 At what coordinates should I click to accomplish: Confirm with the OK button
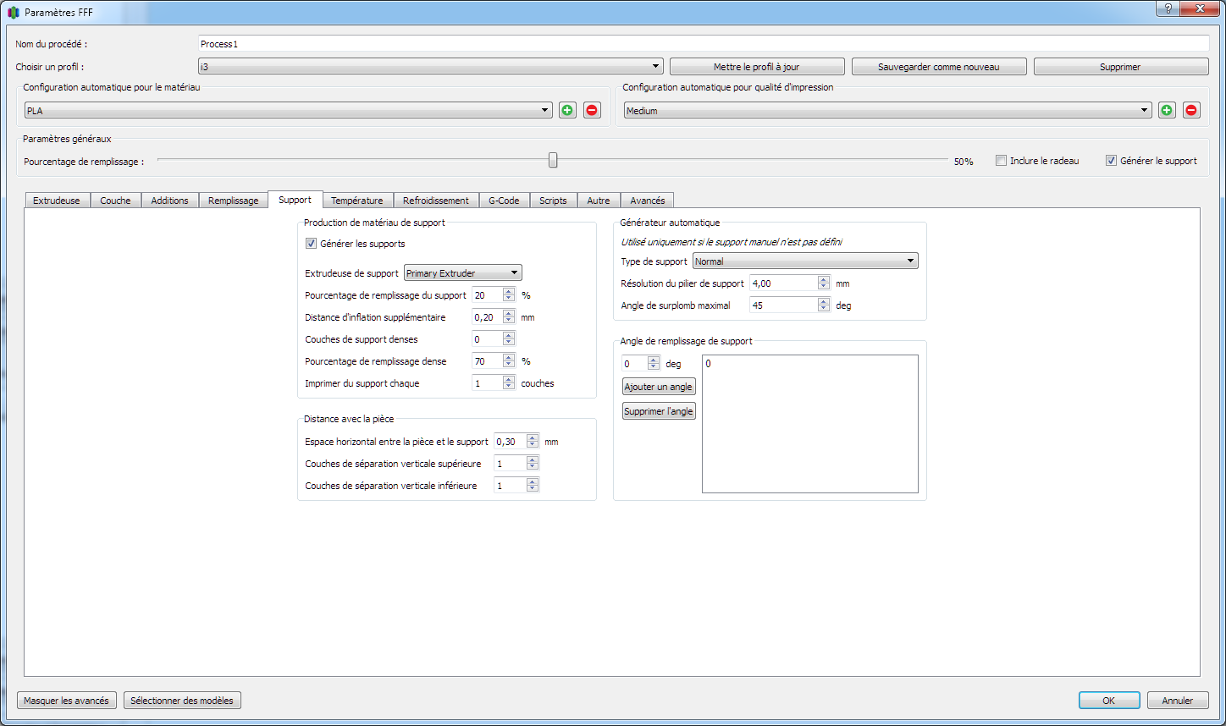click(1109, 701)
